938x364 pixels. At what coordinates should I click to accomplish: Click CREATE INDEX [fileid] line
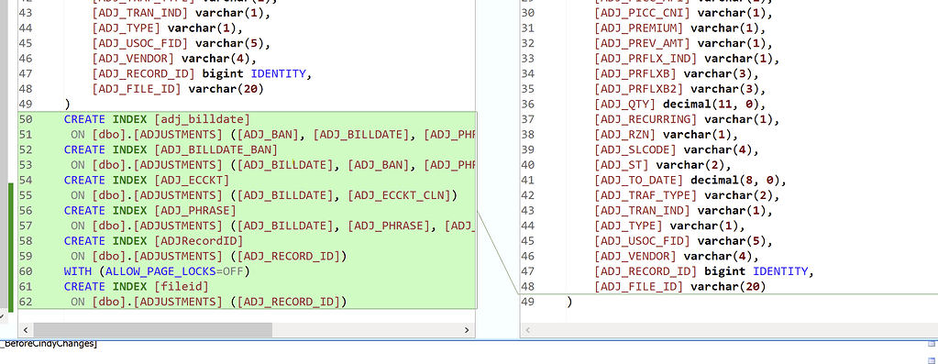tap(137, 286)
